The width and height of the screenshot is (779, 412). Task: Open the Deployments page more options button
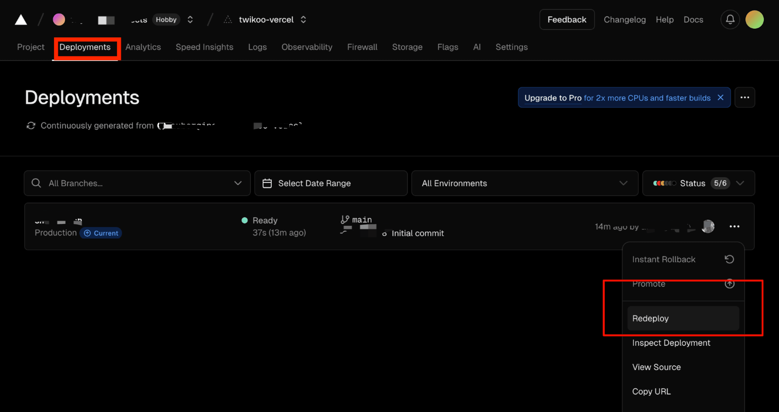point(745,98)
